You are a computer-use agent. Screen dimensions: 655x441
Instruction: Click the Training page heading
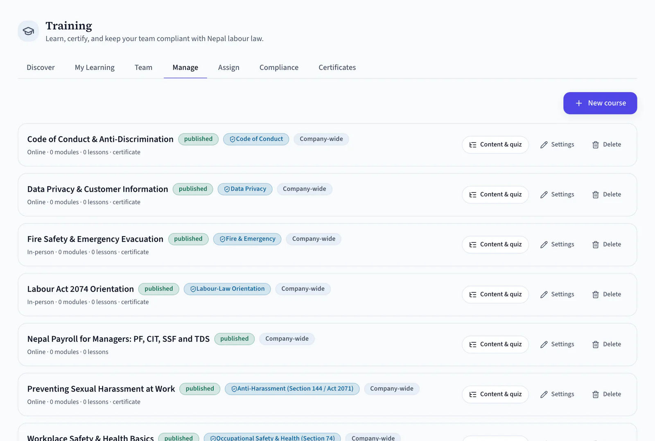coord(69,26)
